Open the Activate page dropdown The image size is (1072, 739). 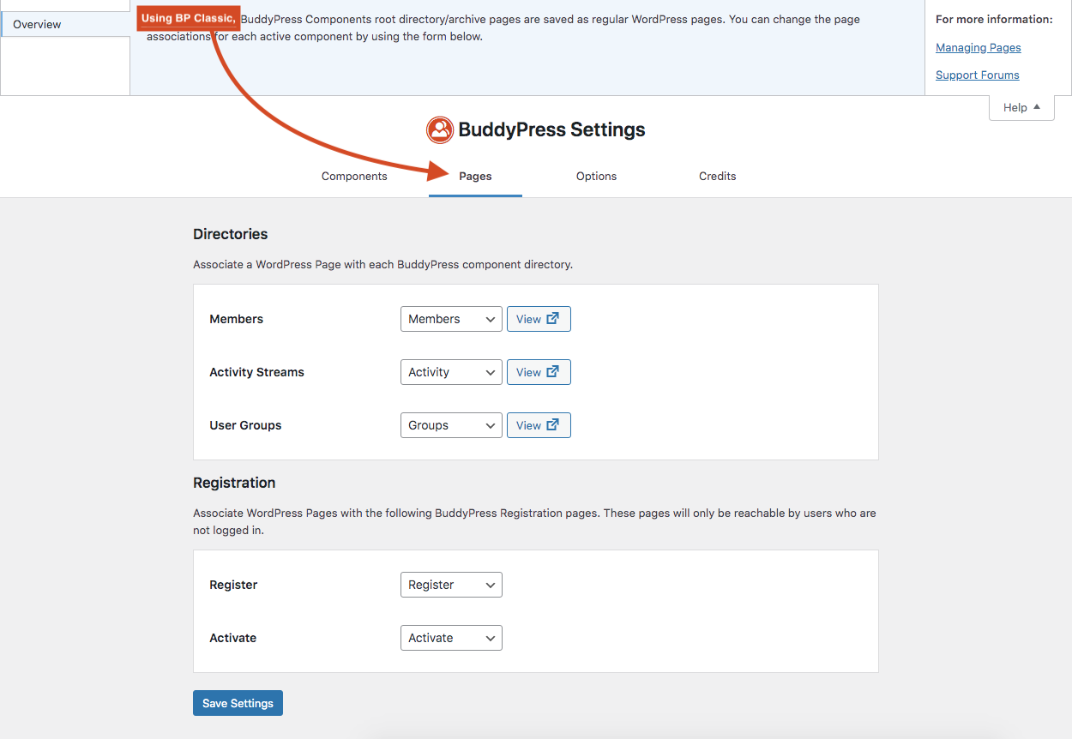point(451,638)
